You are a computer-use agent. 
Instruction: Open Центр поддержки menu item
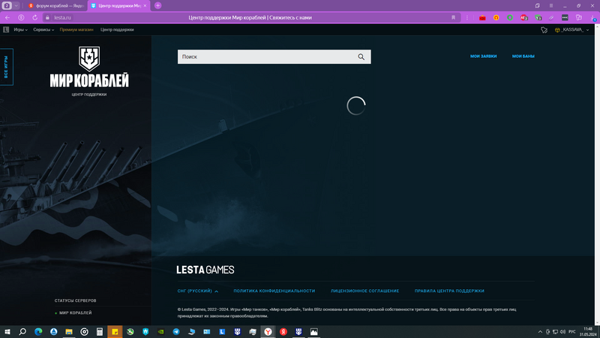[117, 29]
